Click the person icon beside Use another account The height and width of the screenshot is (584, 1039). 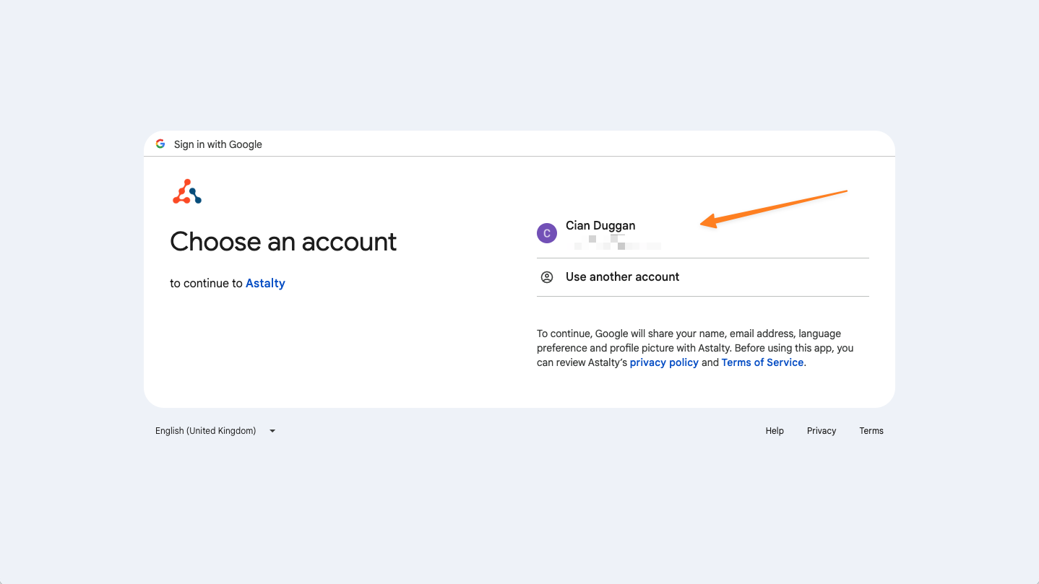pos(547,277)
